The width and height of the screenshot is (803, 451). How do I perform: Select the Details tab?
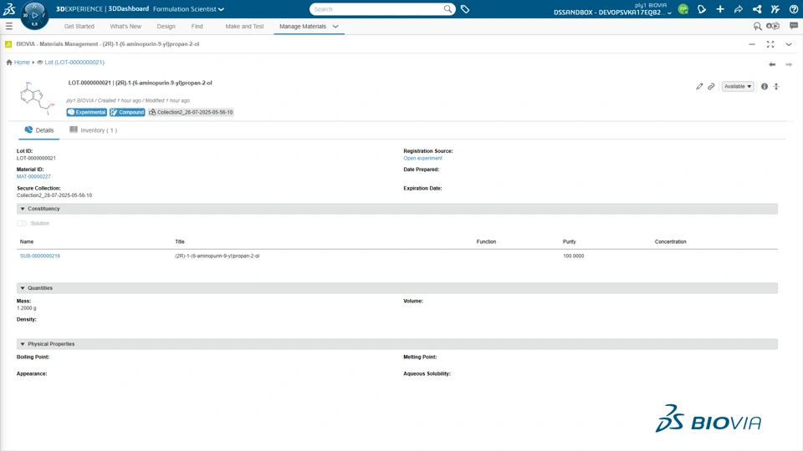39,130
